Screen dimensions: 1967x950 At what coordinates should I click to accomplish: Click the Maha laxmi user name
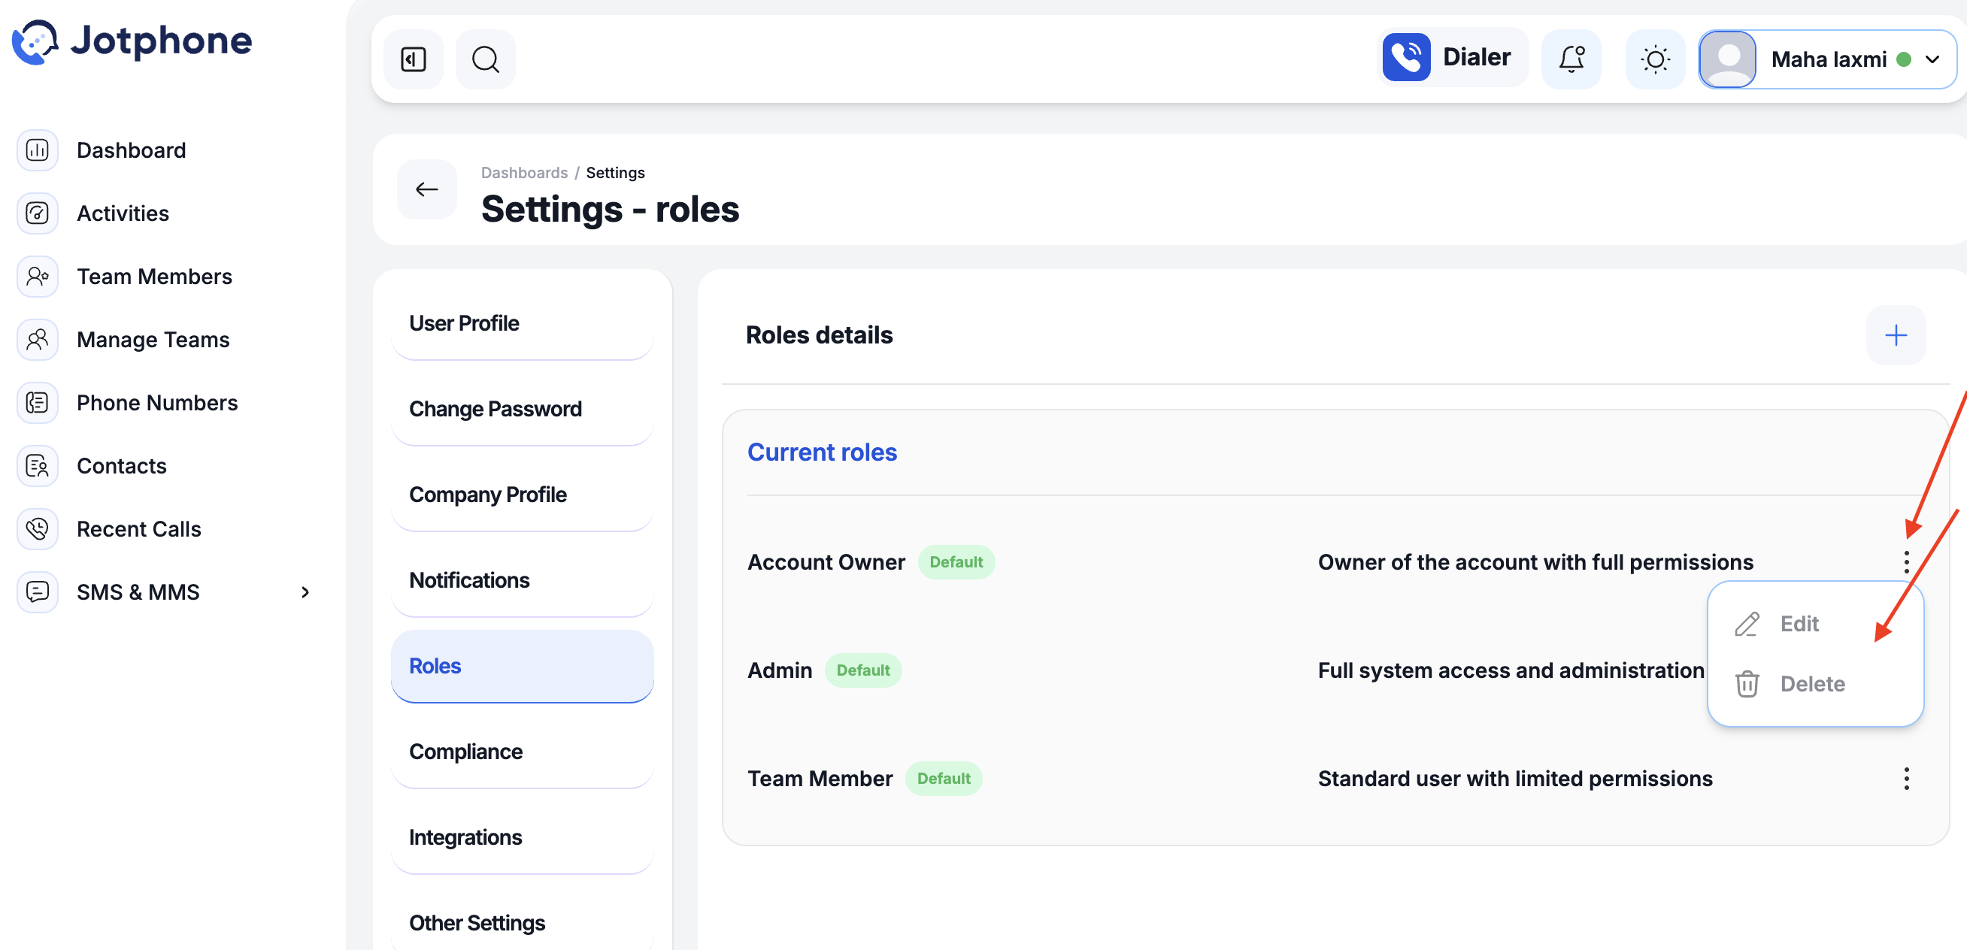pyautogui.click(x=1828, y=59)
